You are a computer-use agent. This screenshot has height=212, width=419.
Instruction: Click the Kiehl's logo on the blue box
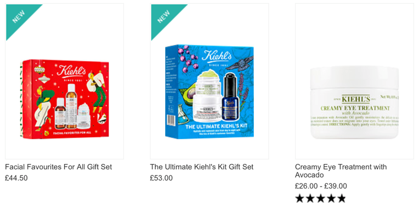[217, 56]
